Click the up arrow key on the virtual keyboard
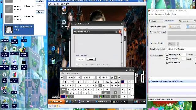This screenshot has width=196, height=110. [x=116, y=93]
